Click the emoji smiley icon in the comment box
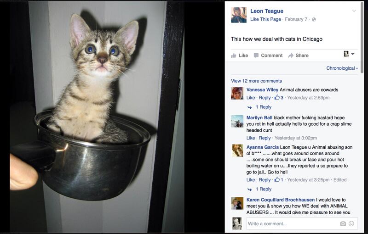Image resolution: width=368 pixels, height=234 pixels. pos(351,224)
